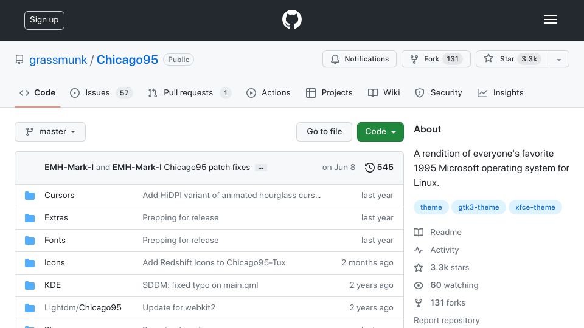
Task: Open the KDE folder
Action: tap(52, 285)
